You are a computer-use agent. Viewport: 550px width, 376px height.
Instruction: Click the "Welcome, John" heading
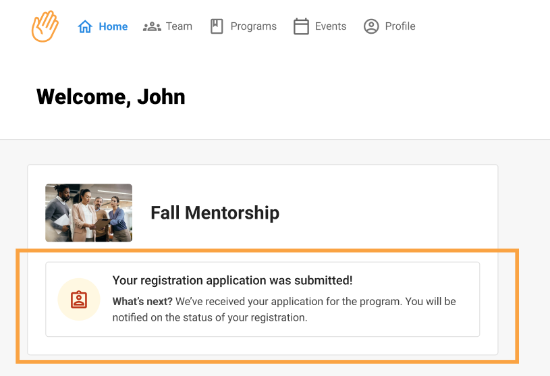point(111,97)
